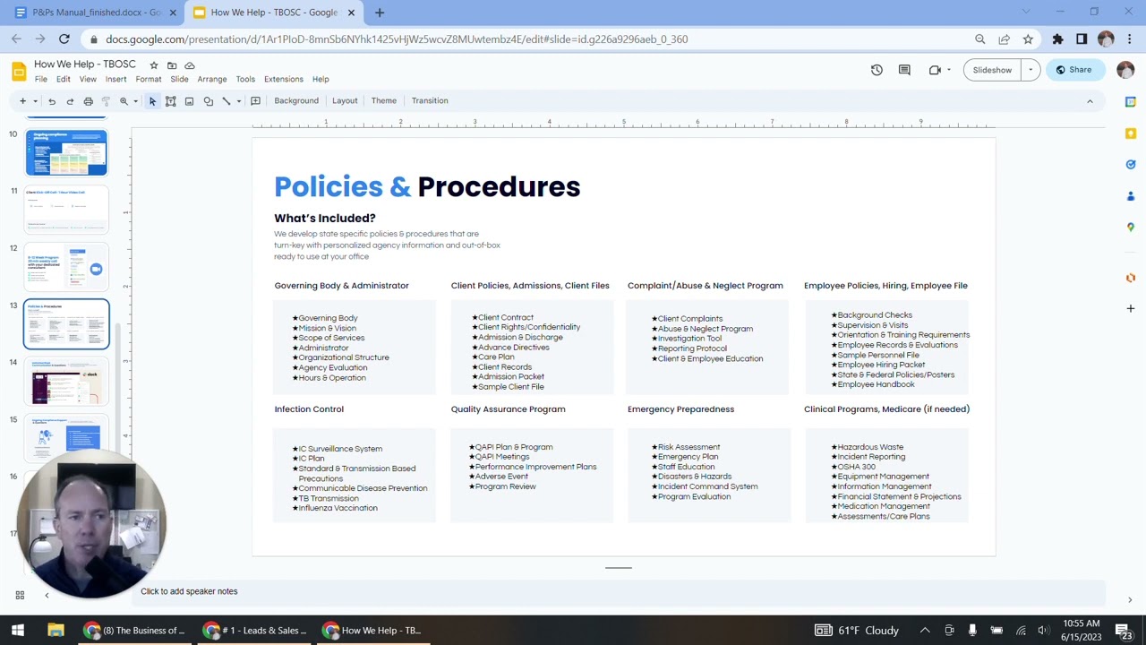
Task: Click the add comment toolbar icon
Action: pyautogui.click(x=255, y=101)
